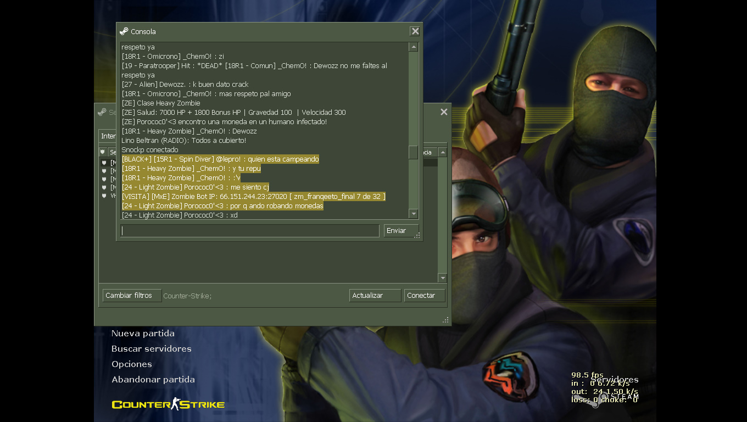747x422 pixels.
Task: Click the line 'mas respeto pal amigo'
Action: (x=206, y=94)
